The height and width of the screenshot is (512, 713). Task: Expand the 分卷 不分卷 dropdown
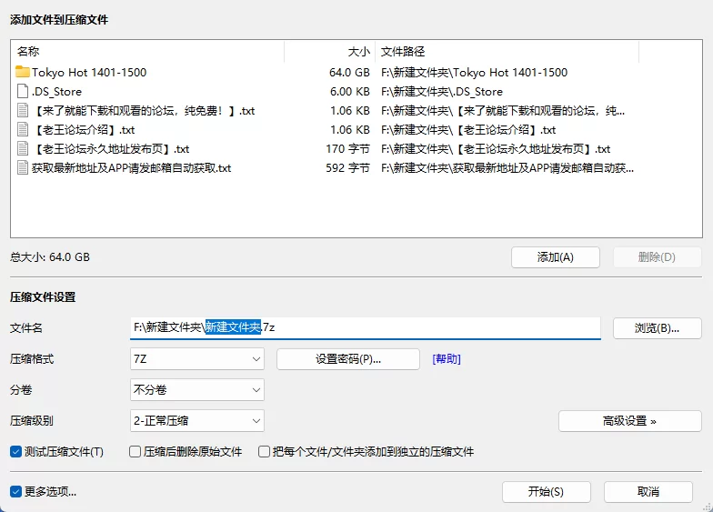[196, 389]
